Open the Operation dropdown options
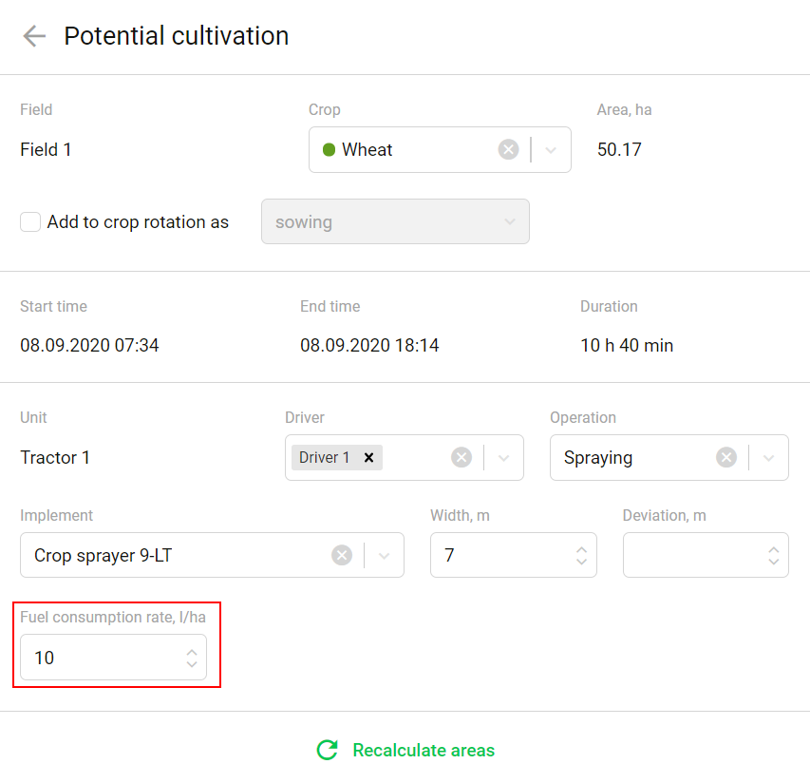Viewport: 810px width, 783px height. click(x=768, y=457)
